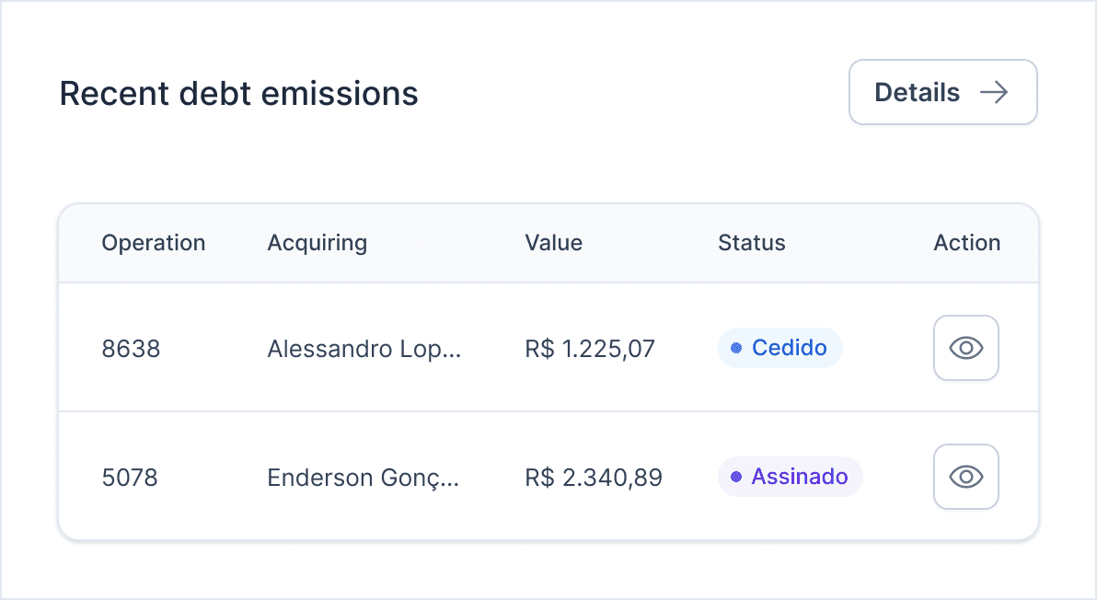
Task: Click the eye icon for operation 5078
Action: (x=966, y=477)
